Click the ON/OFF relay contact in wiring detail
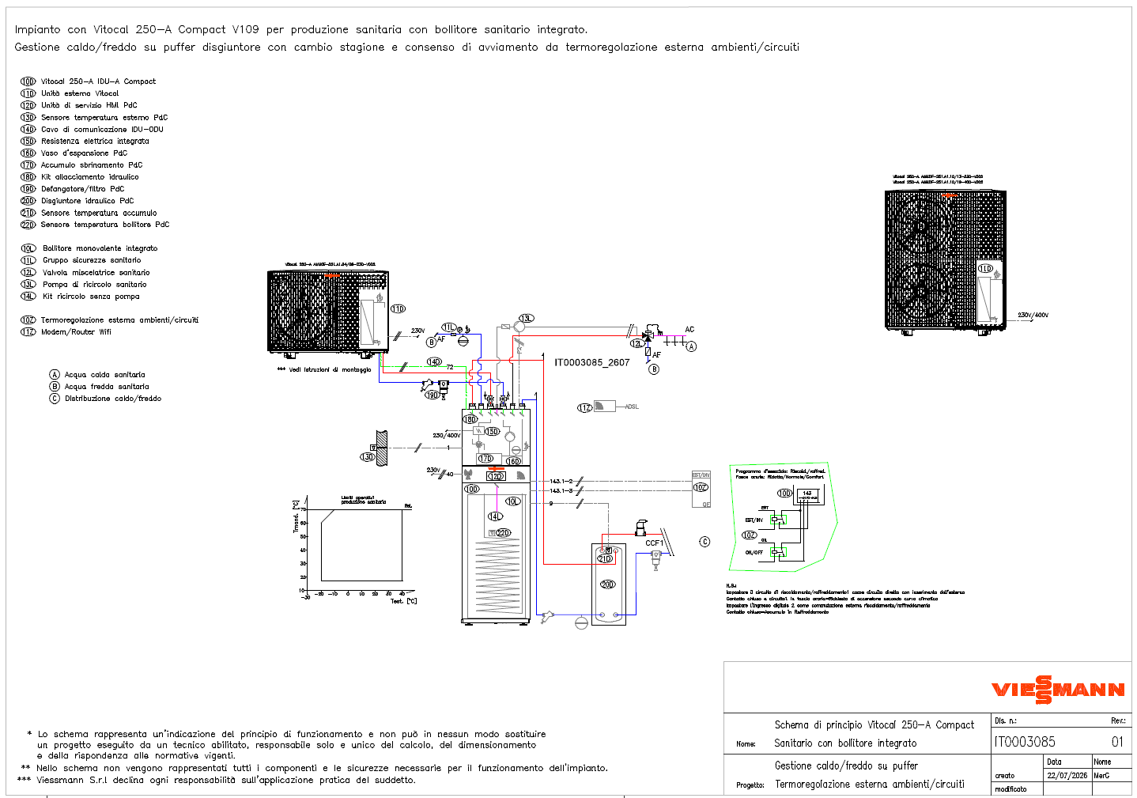Viewport: 1137px width, 798px height. (779, 552)
